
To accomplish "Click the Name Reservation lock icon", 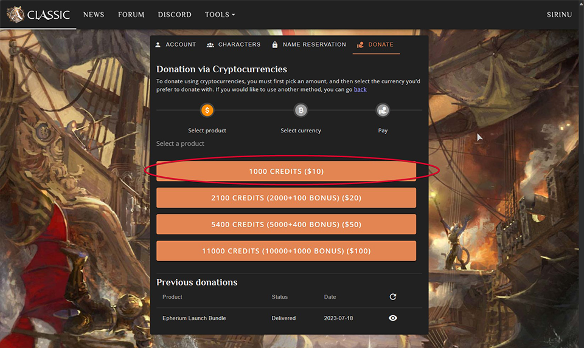I will [275, 45].
